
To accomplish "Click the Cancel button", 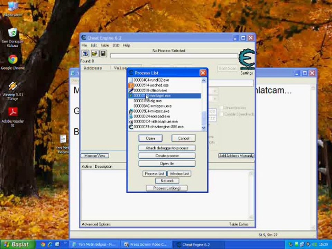I will pyautogui.click(x=183, y=138).
